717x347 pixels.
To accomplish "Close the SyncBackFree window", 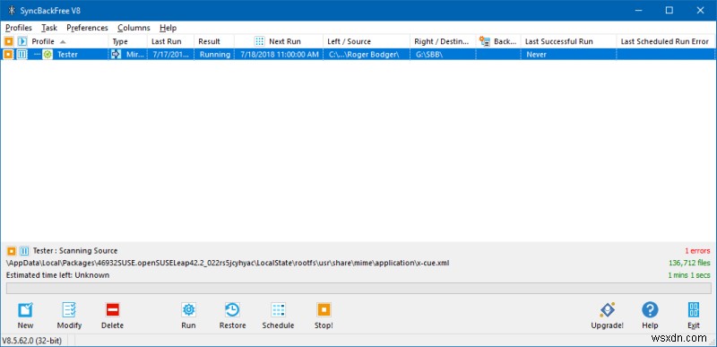I will (x=700, y=11).
